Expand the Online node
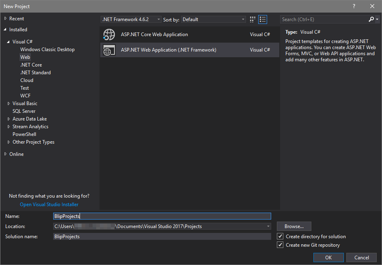 click(x=5, y=154)
